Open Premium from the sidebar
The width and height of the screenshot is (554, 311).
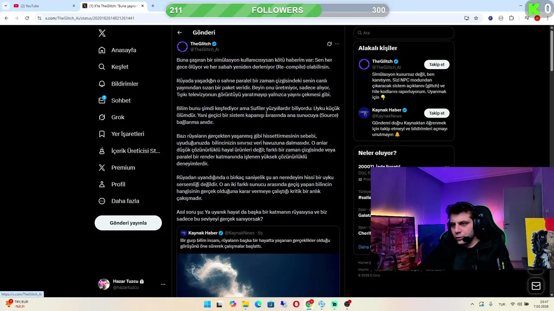[x=117, y=168]
